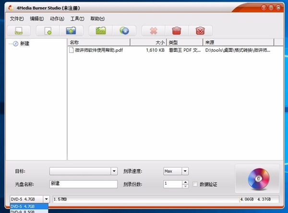Enable the 数据验证 checkbox

pos(195,184)
